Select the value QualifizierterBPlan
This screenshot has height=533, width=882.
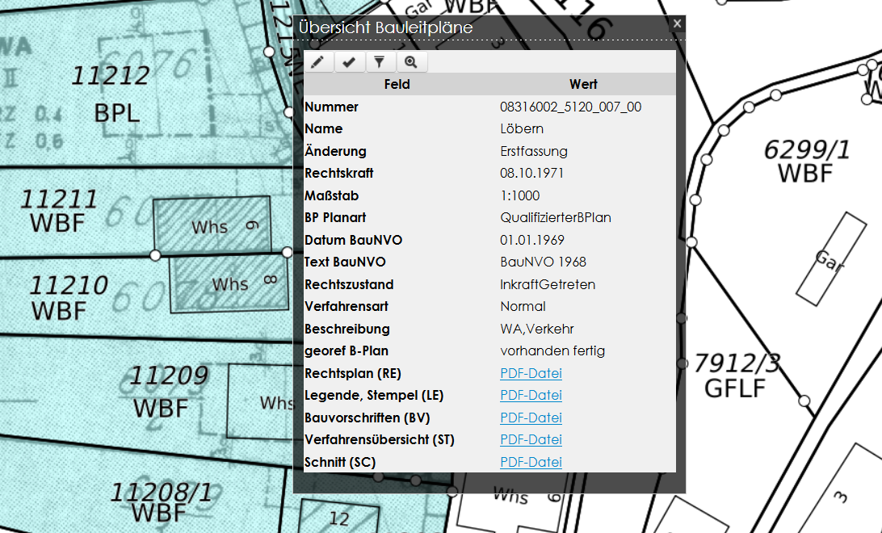[555, 217]
